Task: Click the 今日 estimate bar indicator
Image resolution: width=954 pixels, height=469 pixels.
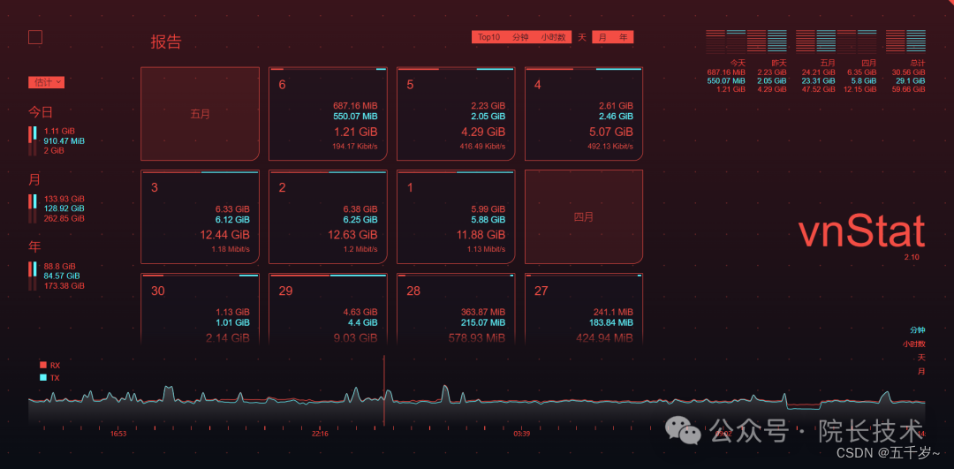Action: tap(33, 140)
